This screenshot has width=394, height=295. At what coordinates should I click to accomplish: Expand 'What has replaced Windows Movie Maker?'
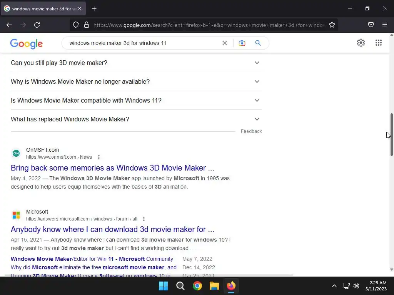pos(136,119)
